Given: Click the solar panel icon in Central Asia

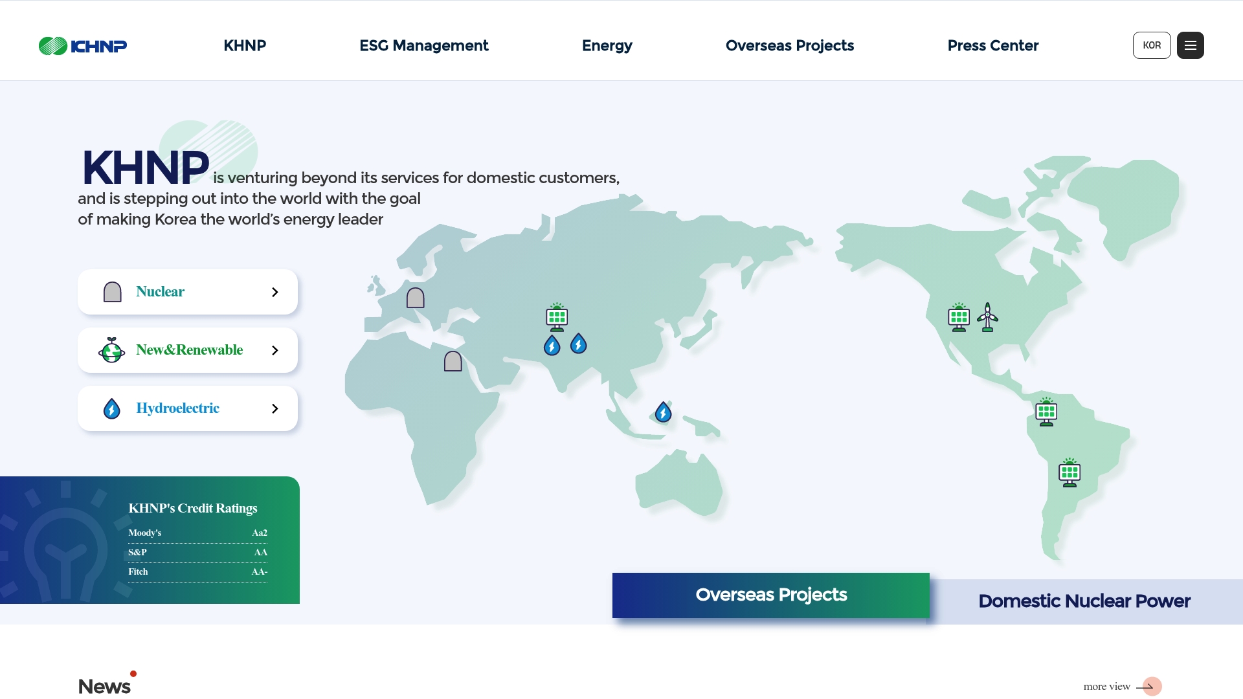Looking at the screenshot, I should coord(557,317).
